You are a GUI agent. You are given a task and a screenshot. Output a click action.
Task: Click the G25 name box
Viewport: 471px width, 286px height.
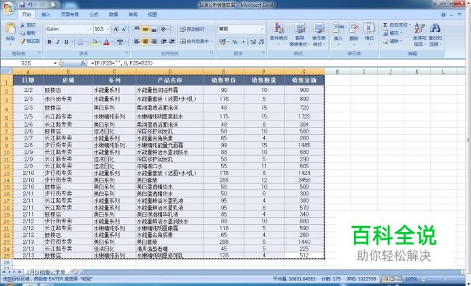(x=29, y=63)
